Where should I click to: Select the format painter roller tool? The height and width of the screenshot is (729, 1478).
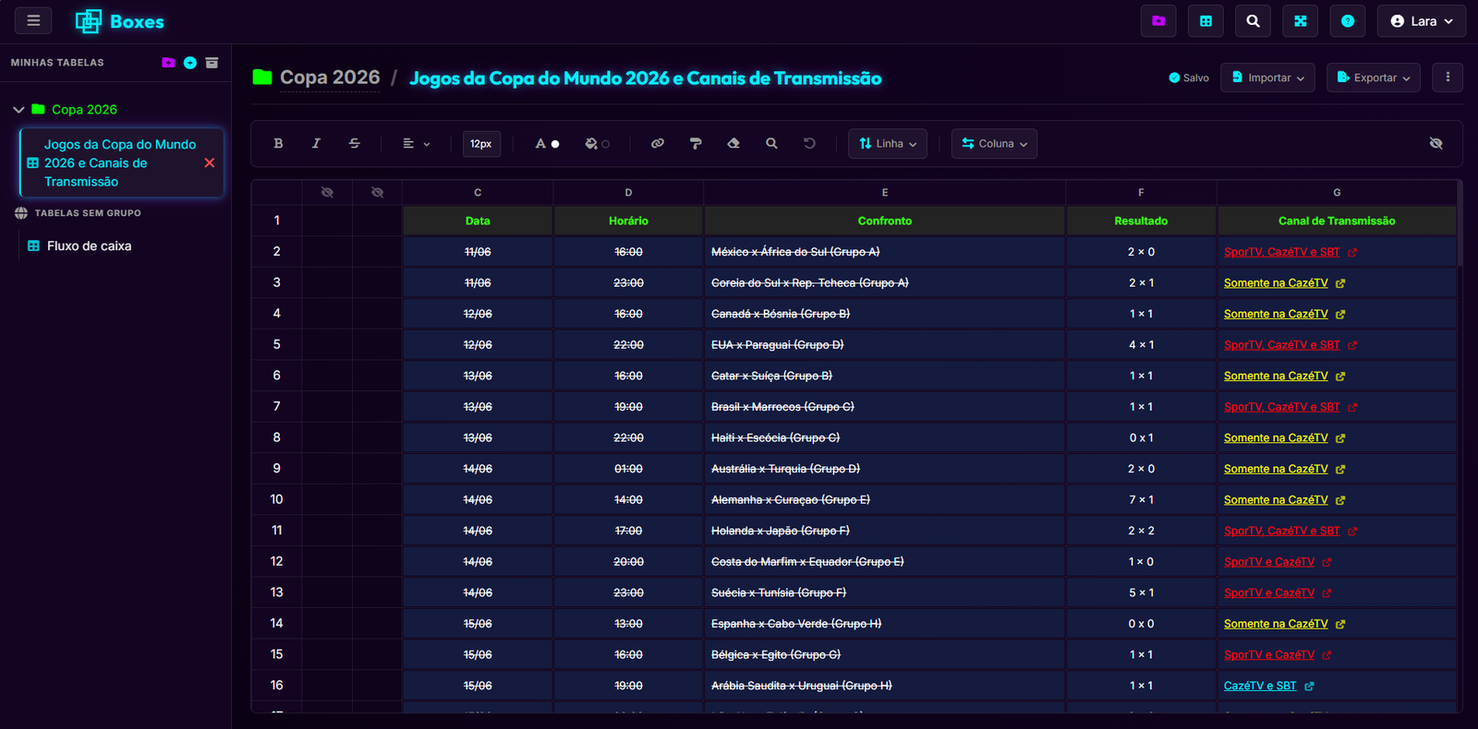pyautogui.click(x=696, y=144)
